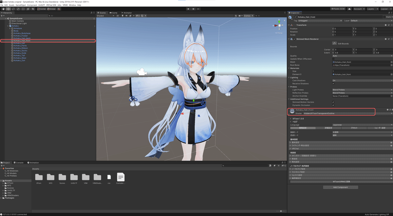Click the Add Component button
This screenshot has height=216, width=393.
click(340, 187)
